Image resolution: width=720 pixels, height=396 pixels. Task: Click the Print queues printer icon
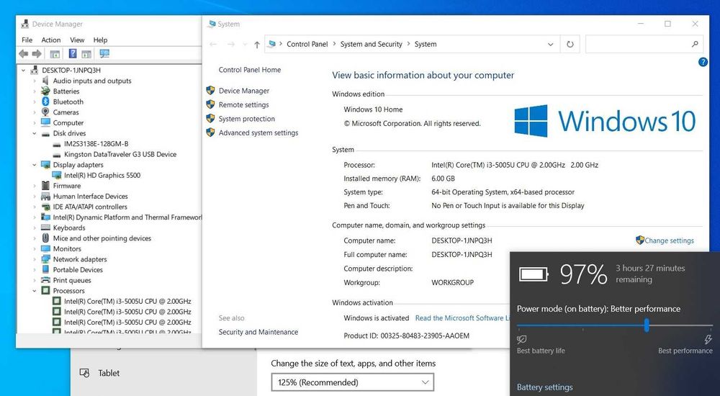(x=45, y=280)
